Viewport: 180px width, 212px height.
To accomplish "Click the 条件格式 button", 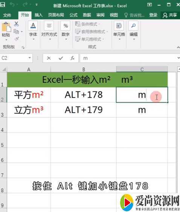I will point(87,24).
